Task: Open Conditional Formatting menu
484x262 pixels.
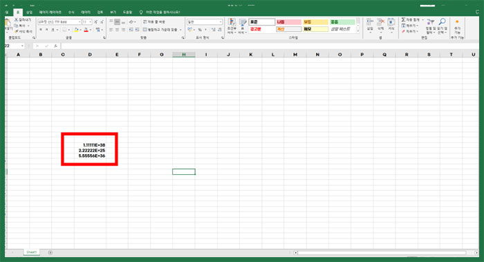Action: [x=232, y=26]
